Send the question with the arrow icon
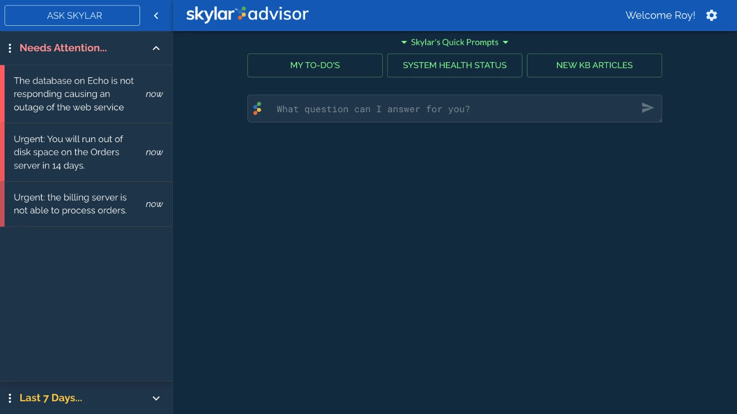This screenshot has height=414, width=737. pyautogui.click(x=648, y=108)
